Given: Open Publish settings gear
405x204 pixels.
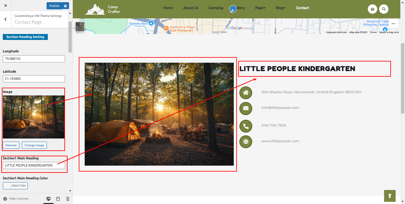Looking at the screenshot, I should [x=65, y=6].
